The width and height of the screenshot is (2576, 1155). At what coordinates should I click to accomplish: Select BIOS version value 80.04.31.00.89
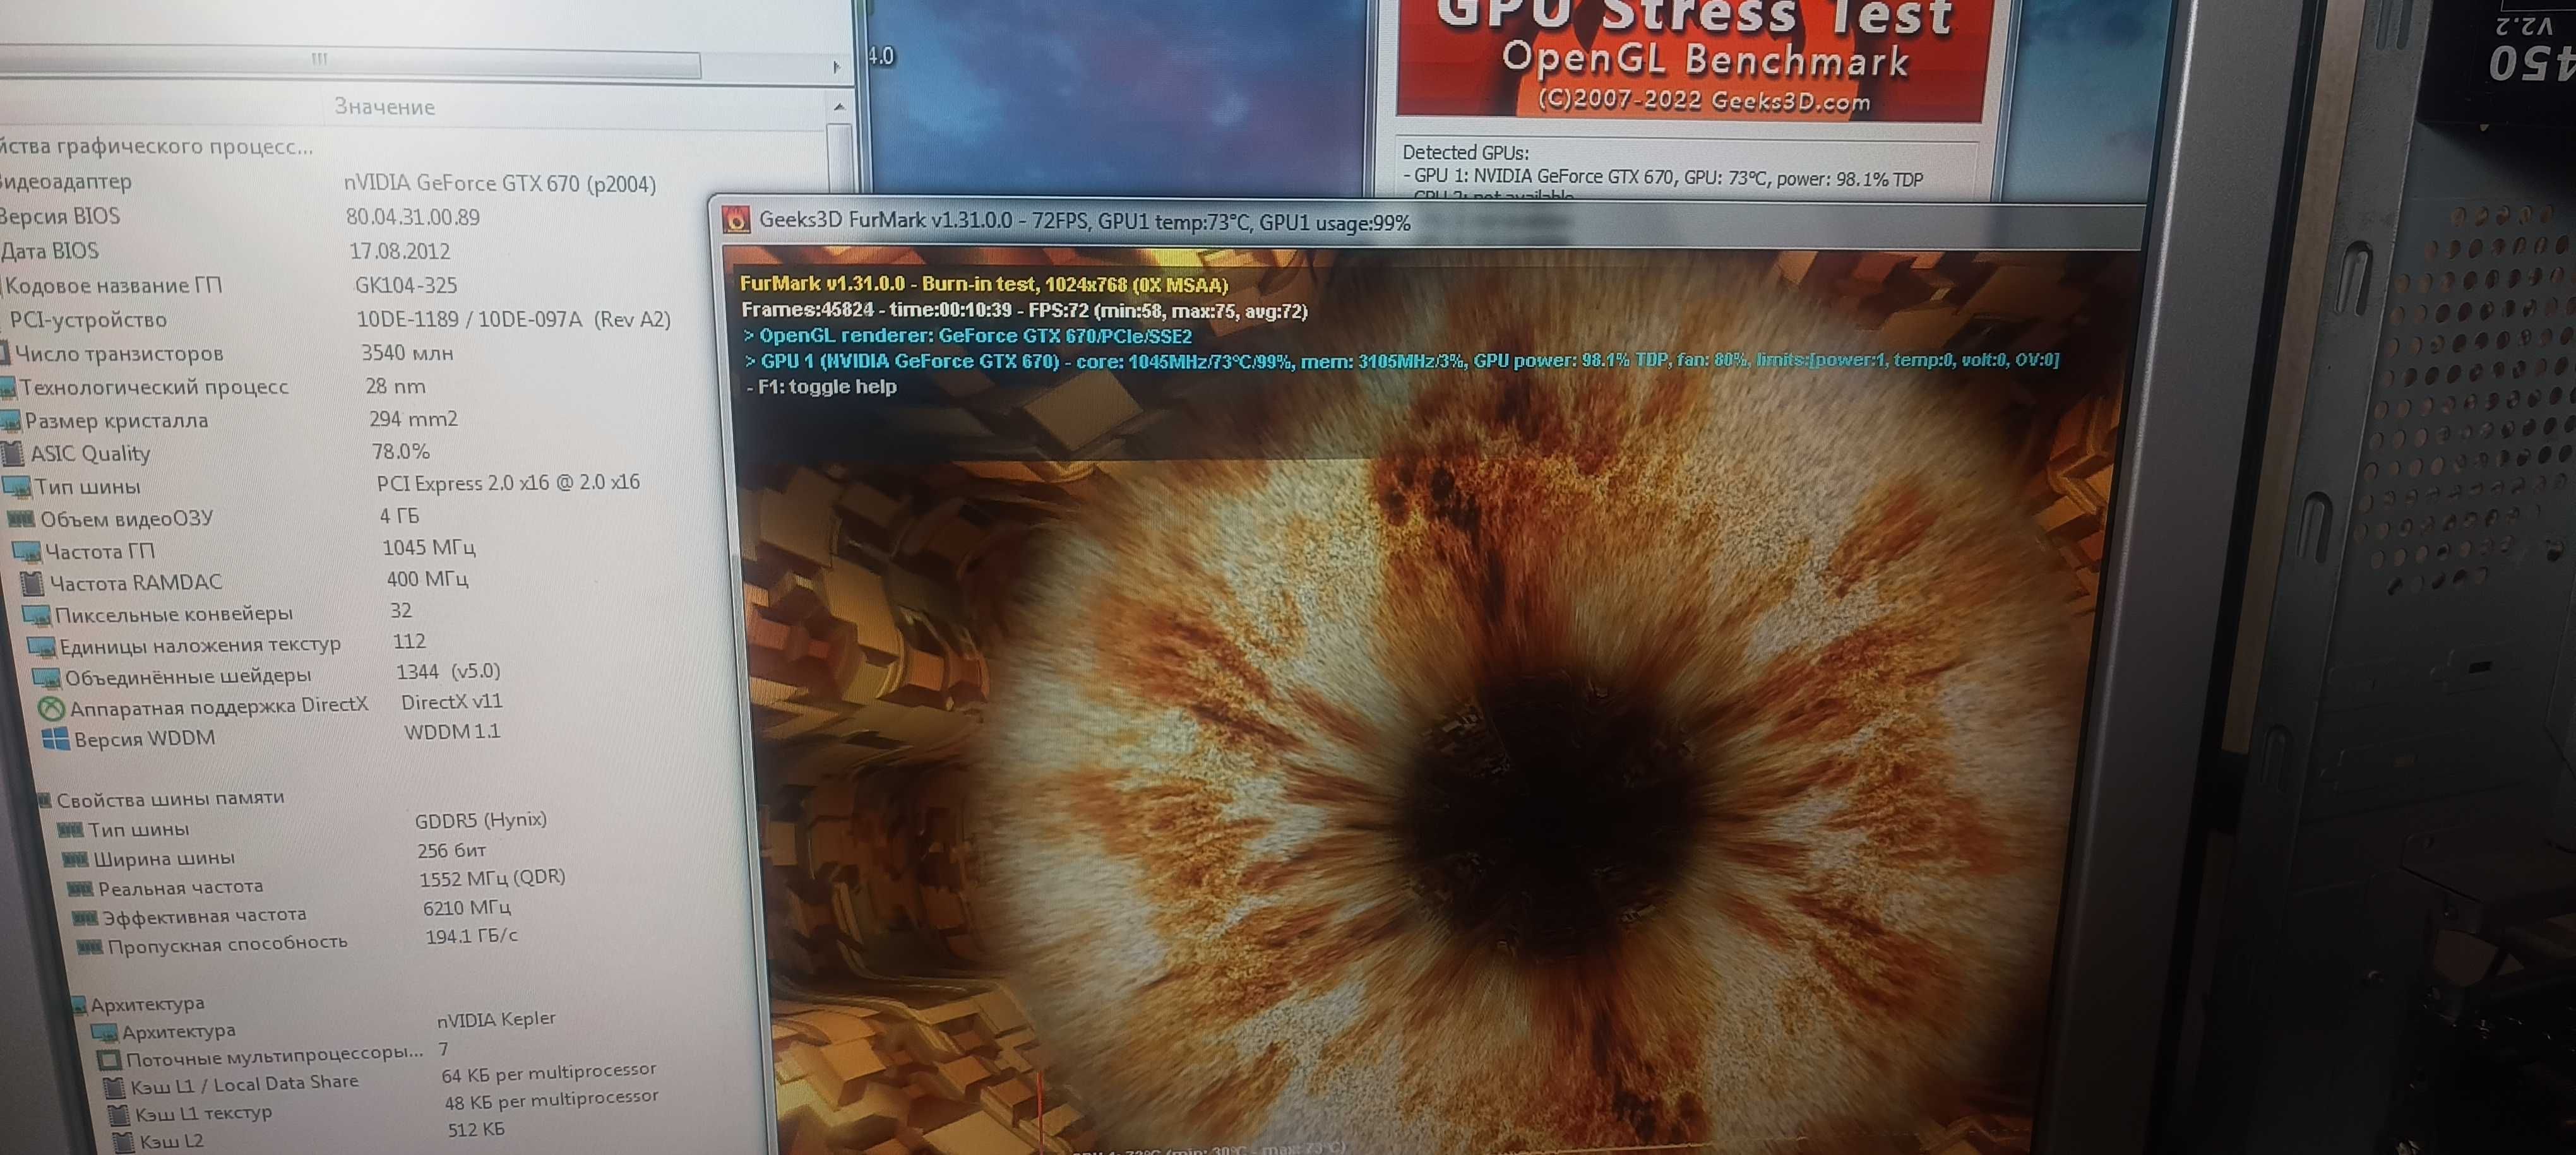(413, 217)
